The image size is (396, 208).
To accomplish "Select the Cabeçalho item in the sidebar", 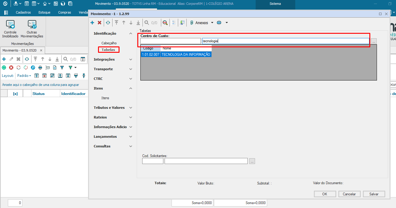I will [109, 43].
